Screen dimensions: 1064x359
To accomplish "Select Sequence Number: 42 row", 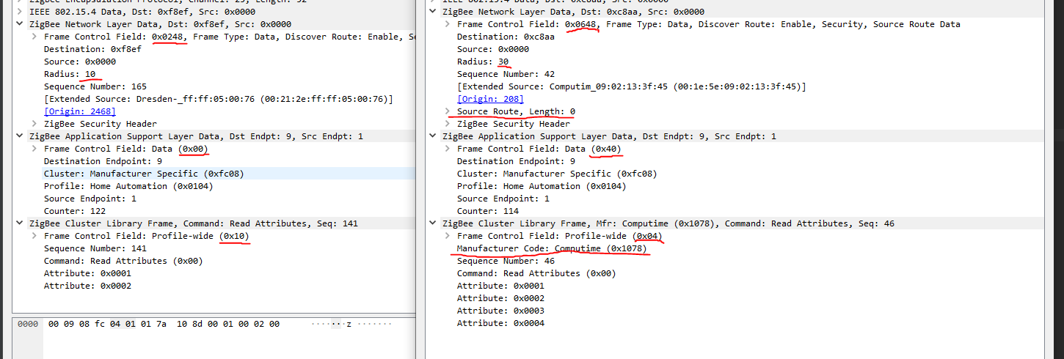I will tap(506, 74).
